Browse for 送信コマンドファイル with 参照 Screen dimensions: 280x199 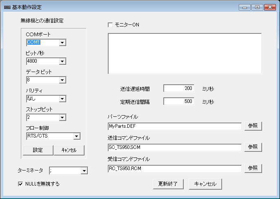click(x=253, y=147)
